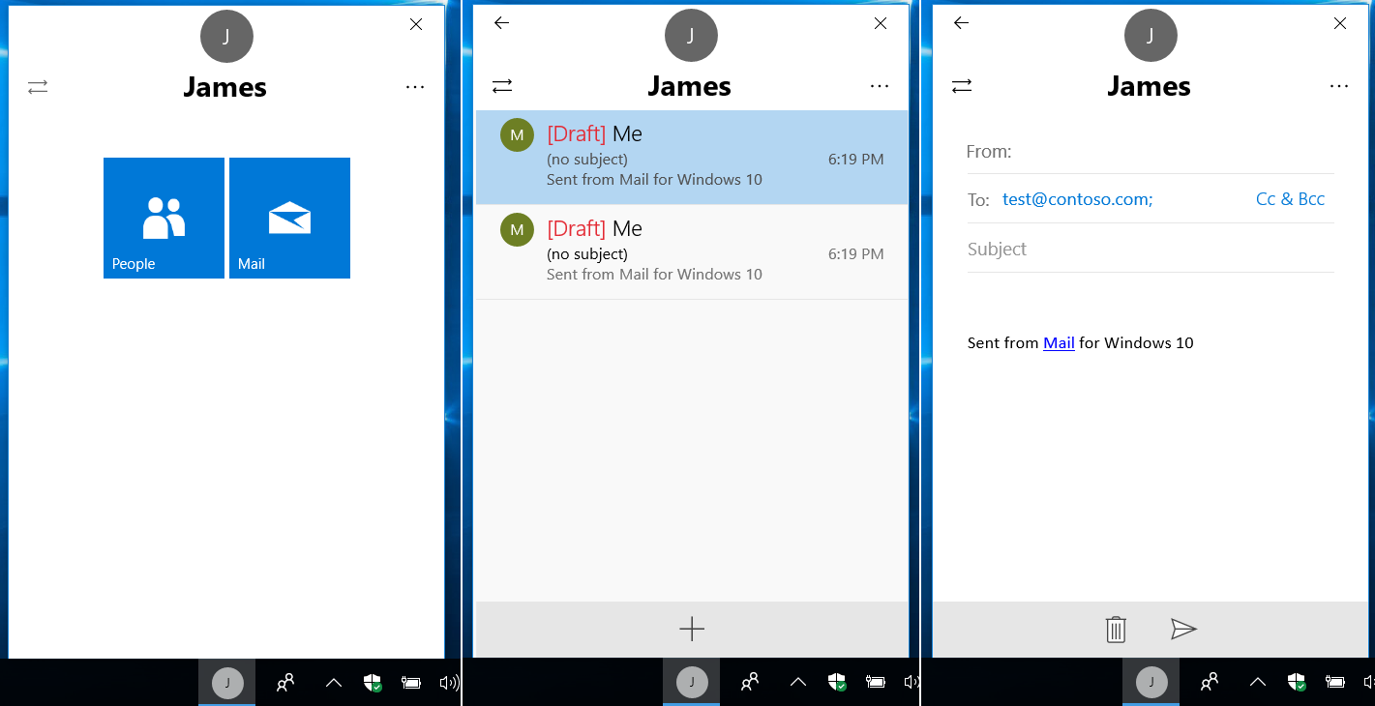Click green M avatar of first draft
This screenshot has width=1375, height=706.
tap(517, 134)
